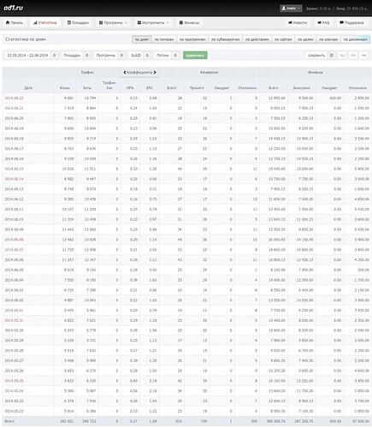Select the по дням statistics tab
The width and height of the screenshot is (372, 428).
tap(142, 39)
